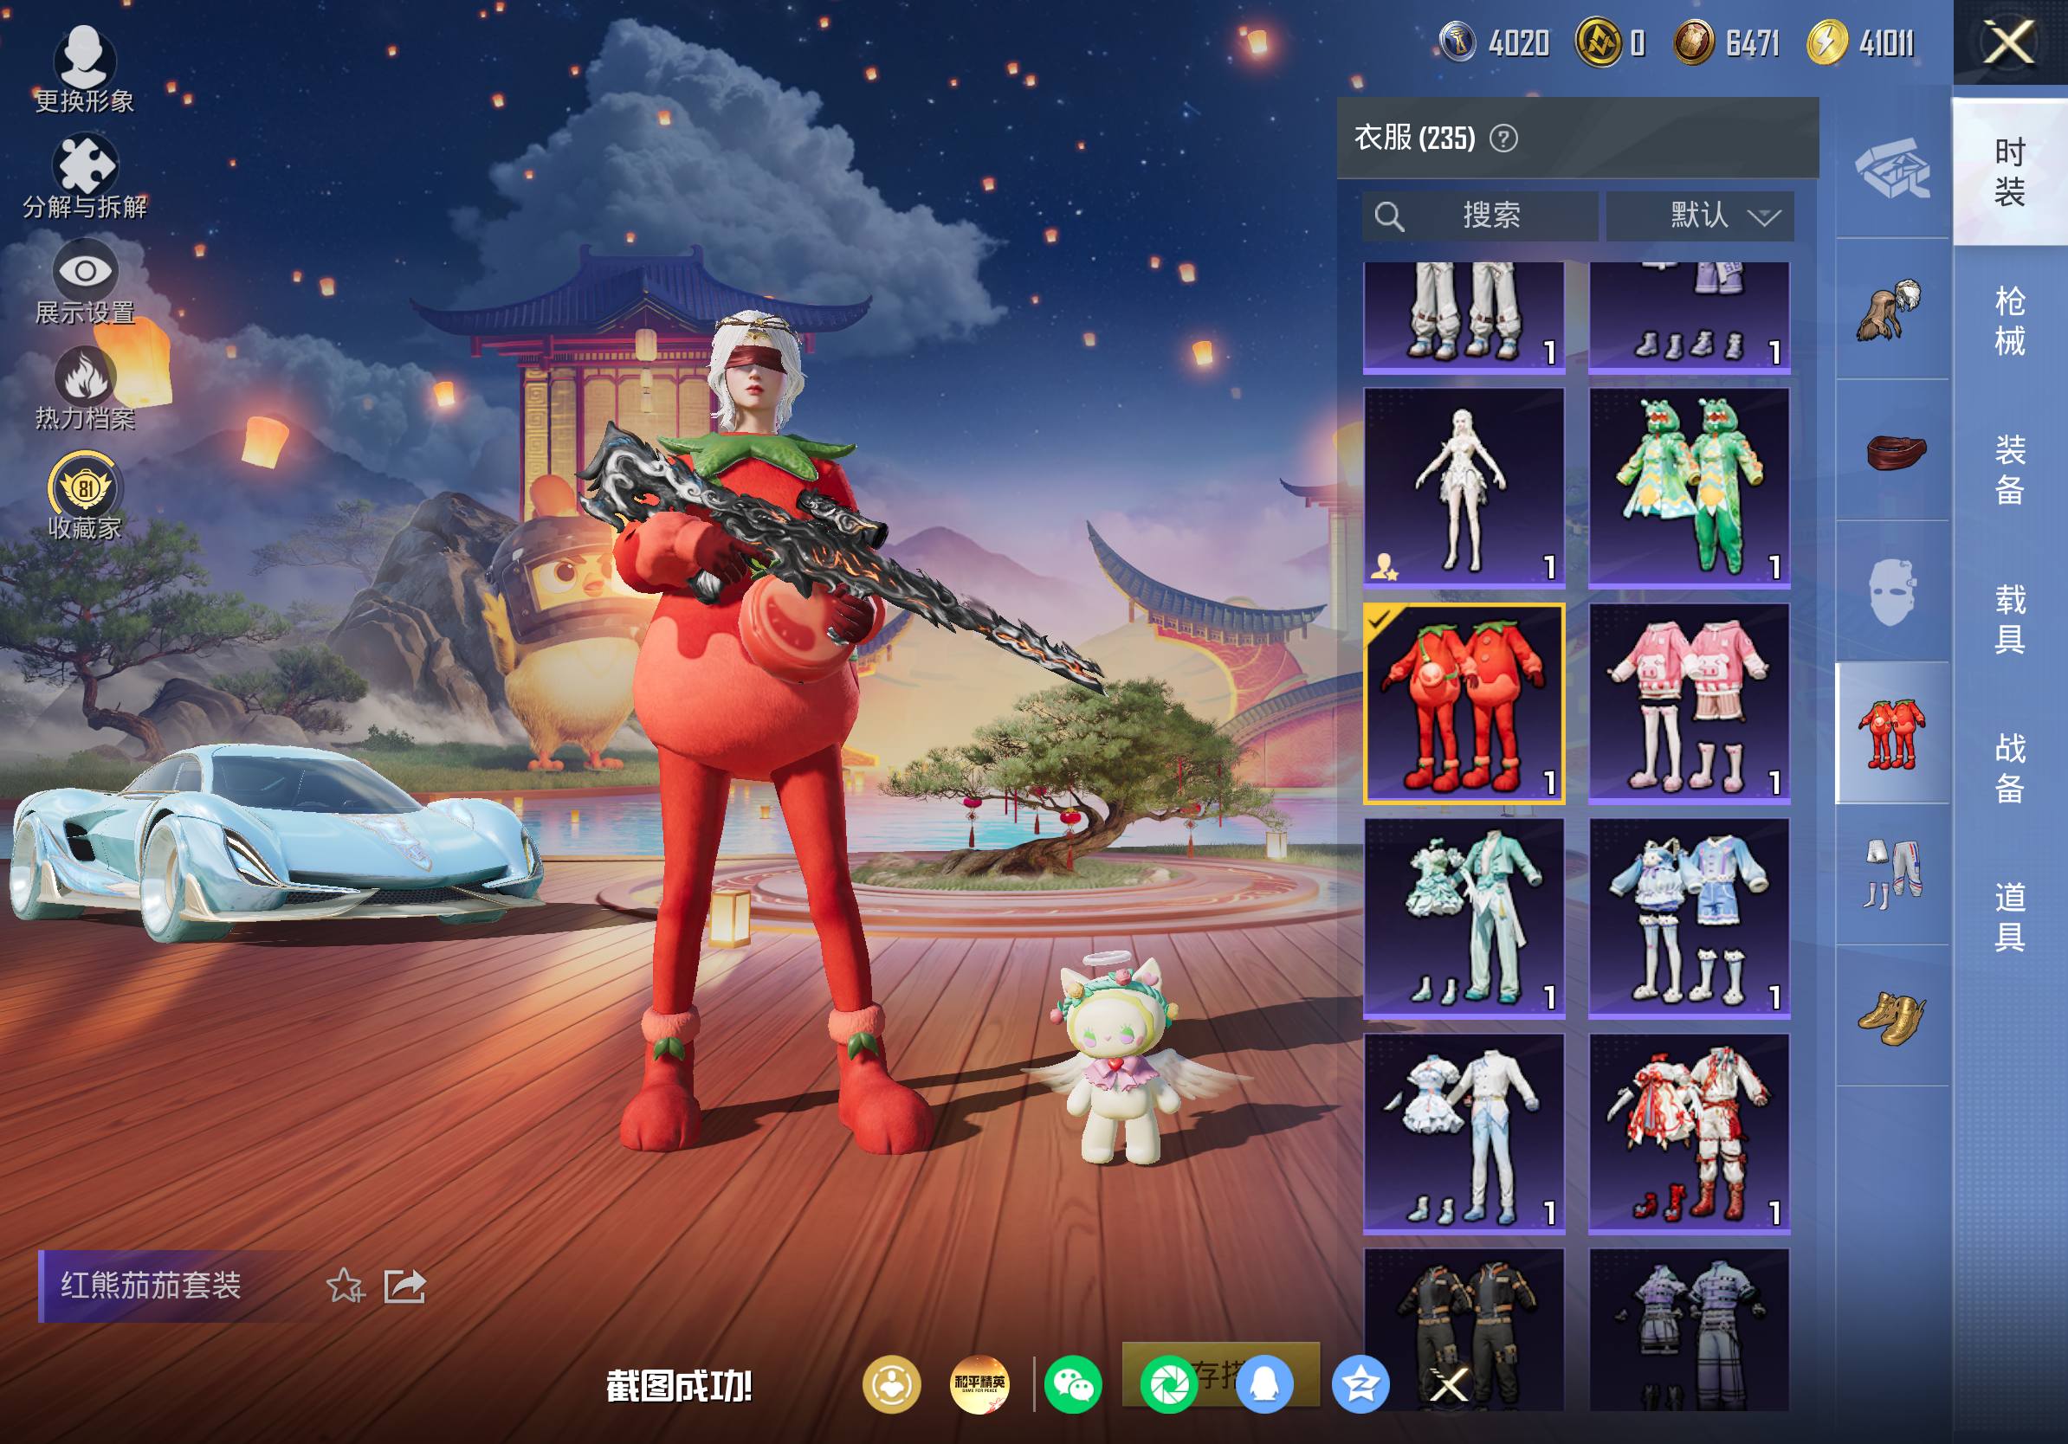The width and height of the screenshot is (2068, 1444).
Task: Select the gray-purple plaid outfit thumbnail
Action: pyautogui.click(x=1689, y=1329)
